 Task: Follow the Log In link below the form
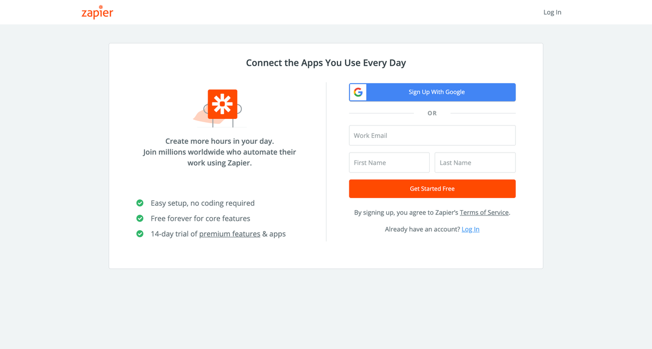click(471, 229)
